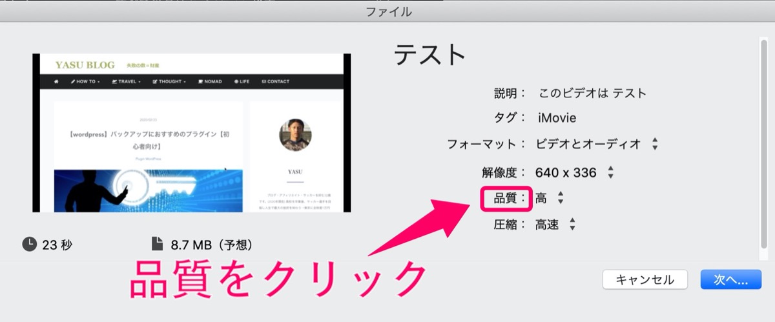Click the 説明 description text field
Viewport: 775px width, 322px height.
[593, 93]
